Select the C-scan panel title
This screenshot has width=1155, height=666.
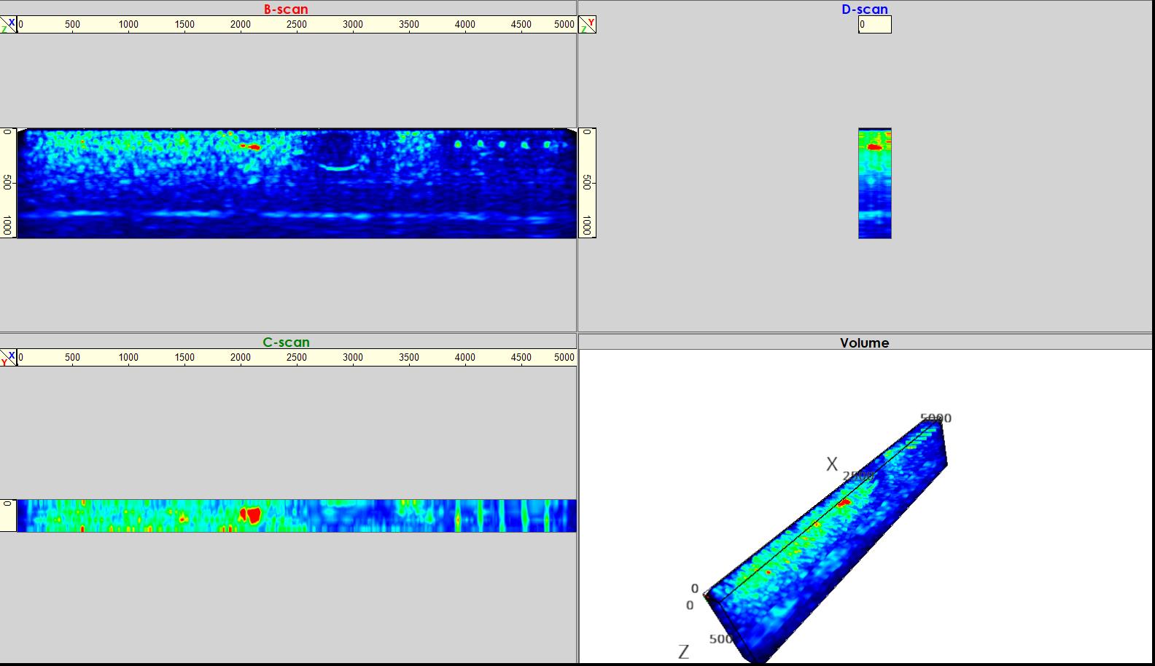click(286, 342)
